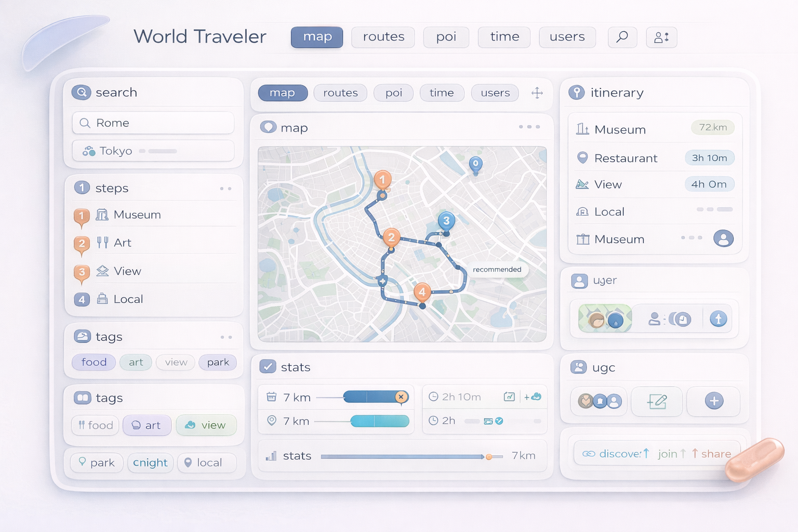This screenshot has width=798, height=532.
Task: Click the plus button in ugc panel
Action: 713,401
